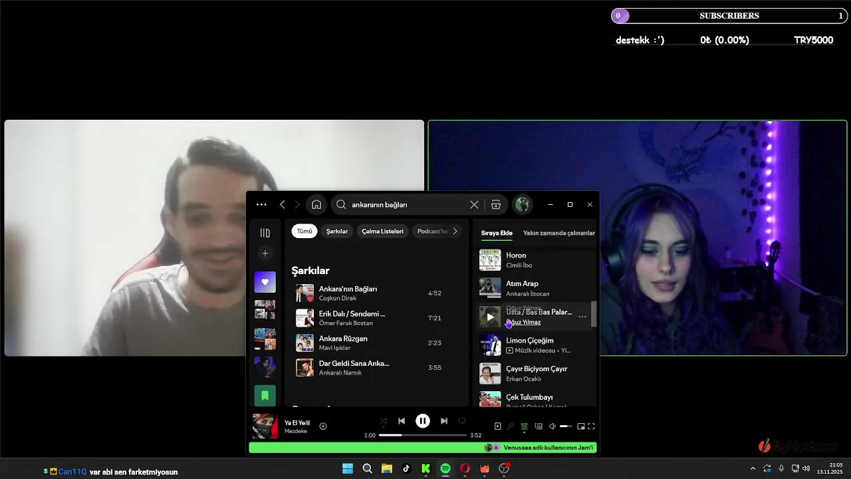The image size is (851, 479).
Task: Select the Tümü filter chip
Action: pos(304,232)
